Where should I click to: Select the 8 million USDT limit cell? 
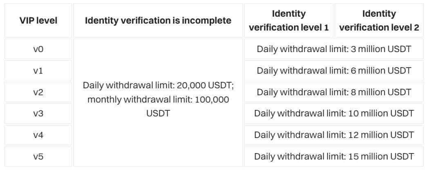[334, 92]
